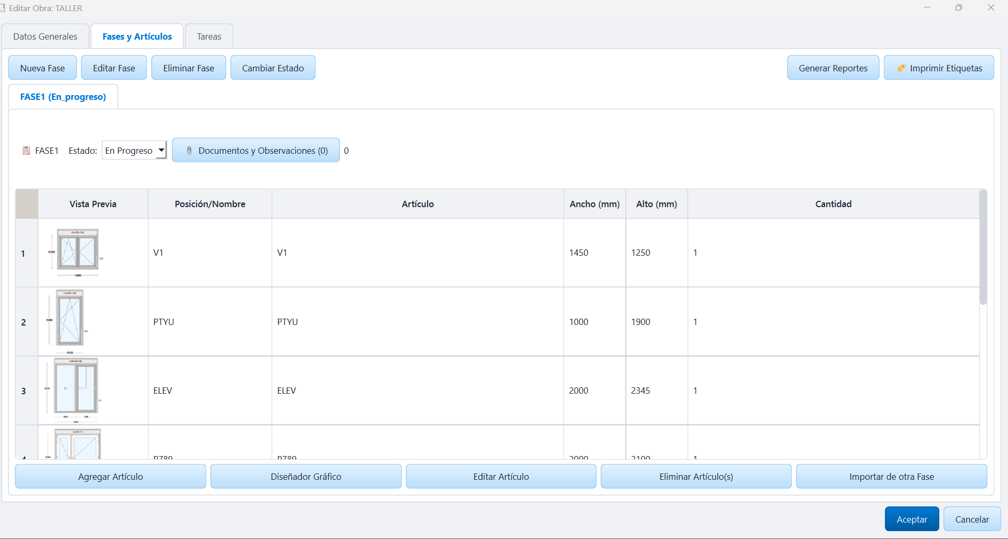This screenshot has height=539, width=1008.
Task: Click the tag icon on Imprimir Etiquetas
Action: [x=901, y=68]
